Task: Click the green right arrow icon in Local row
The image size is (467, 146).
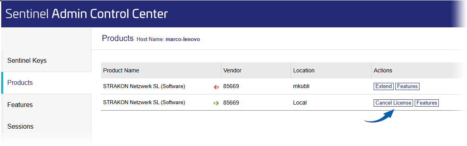Action: coord(217,103)
